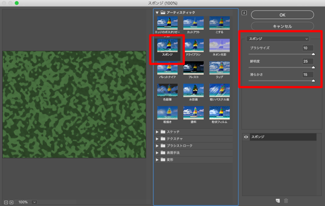Click the 100% zoom level field
Viewport: 325px width, 206px height.
click(23, 202)
